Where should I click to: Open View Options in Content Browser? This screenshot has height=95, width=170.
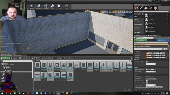point(128,90)
